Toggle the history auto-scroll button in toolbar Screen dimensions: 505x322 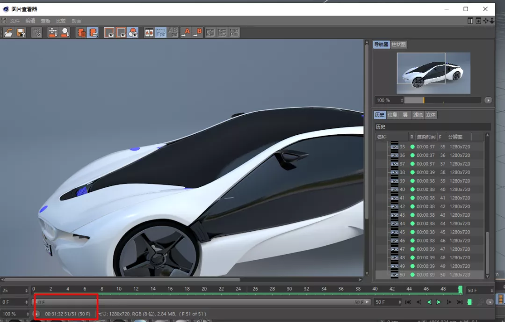pyautogui.click(x=93, y=32)
